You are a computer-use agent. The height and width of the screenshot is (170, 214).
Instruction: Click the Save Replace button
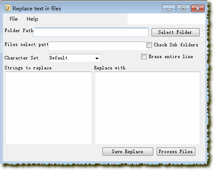click(128, 151)
